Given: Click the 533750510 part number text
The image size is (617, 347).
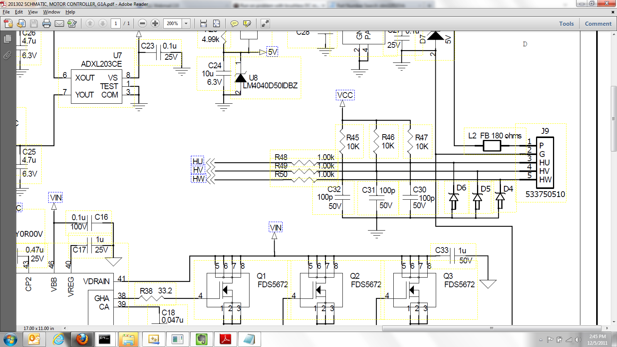Looking at the screenshot, I should [x=545, y=194].
